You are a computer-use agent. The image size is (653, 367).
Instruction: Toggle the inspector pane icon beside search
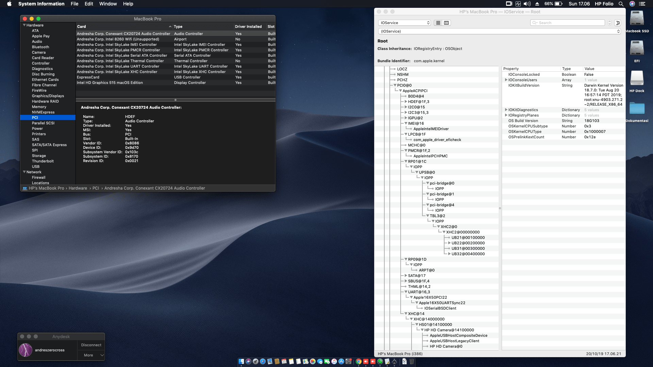tap(618, 23)
